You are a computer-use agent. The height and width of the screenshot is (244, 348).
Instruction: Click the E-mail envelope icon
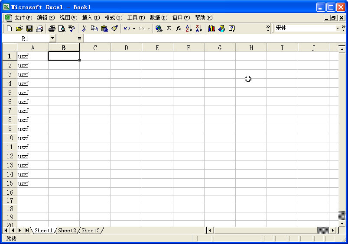tap(39, 29)
